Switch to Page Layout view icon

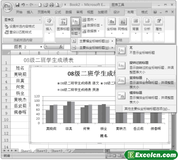114,156
